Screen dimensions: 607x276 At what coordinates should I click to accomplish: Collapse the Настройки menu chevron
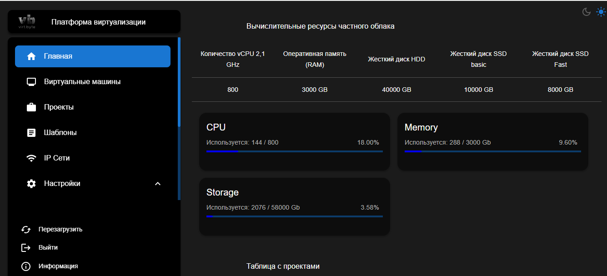coord(158,184)
